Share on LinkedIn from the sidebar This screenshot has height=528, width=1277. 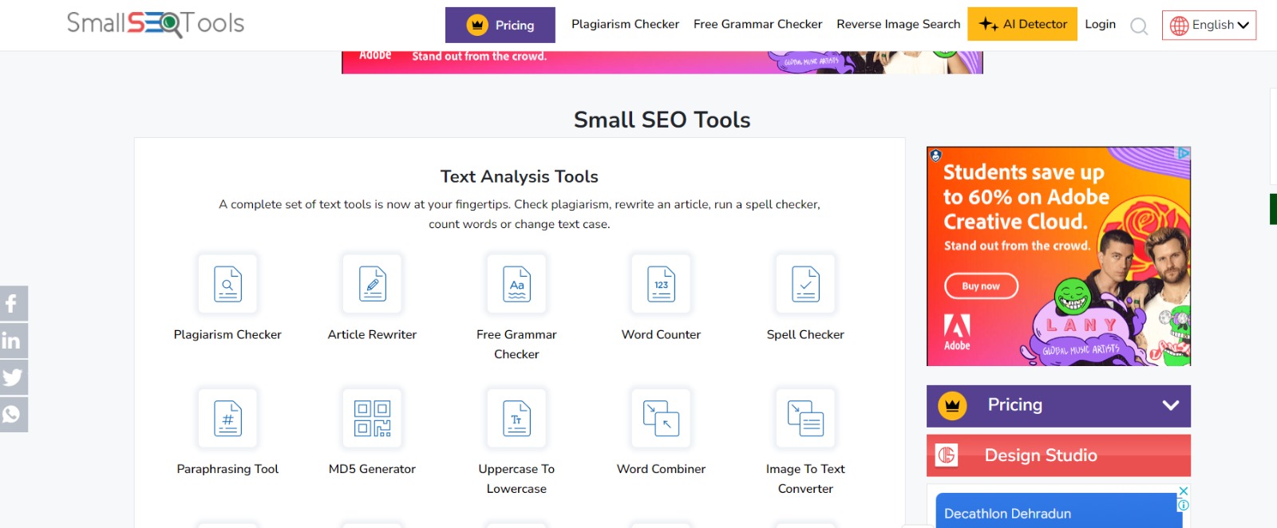[13, 341]
